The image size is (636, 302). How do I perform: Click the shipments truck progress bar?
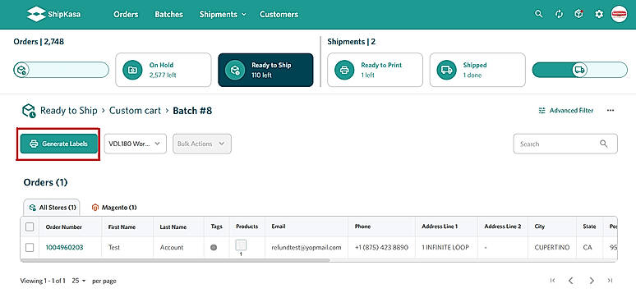579,70
